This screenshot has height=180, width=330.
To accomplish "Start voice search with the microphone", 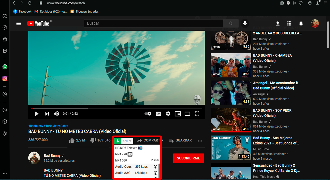I will (245, 23).
